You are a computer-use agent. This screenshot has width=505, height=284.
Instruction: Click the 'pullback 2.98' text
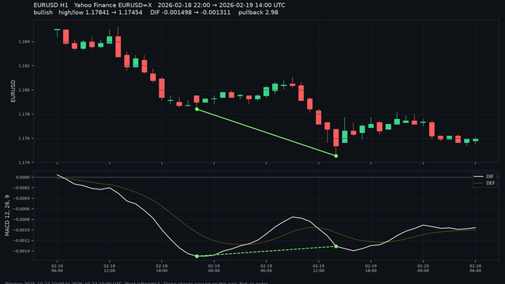[x=258, y=13]
